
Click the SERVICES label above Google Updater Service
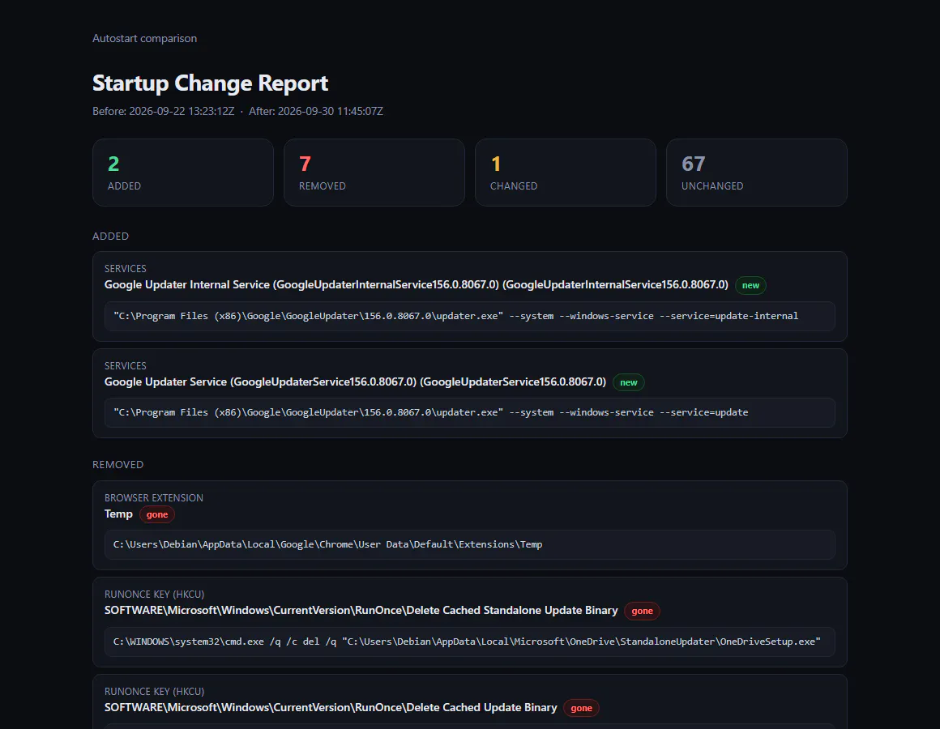coord(126,365)
